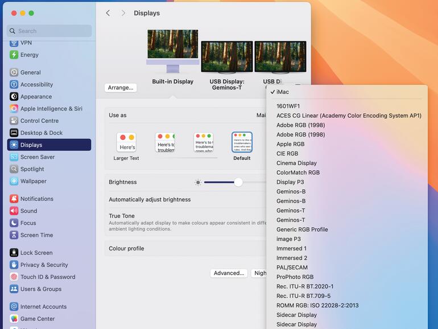
Task: Open Touch ID & Password icon
Action: pyautogui.click(x=14, y=277)
